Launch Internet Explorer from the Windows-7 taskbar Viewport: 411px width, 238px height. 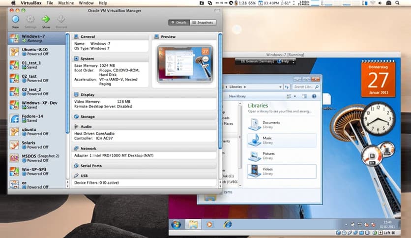click(228, 224)
